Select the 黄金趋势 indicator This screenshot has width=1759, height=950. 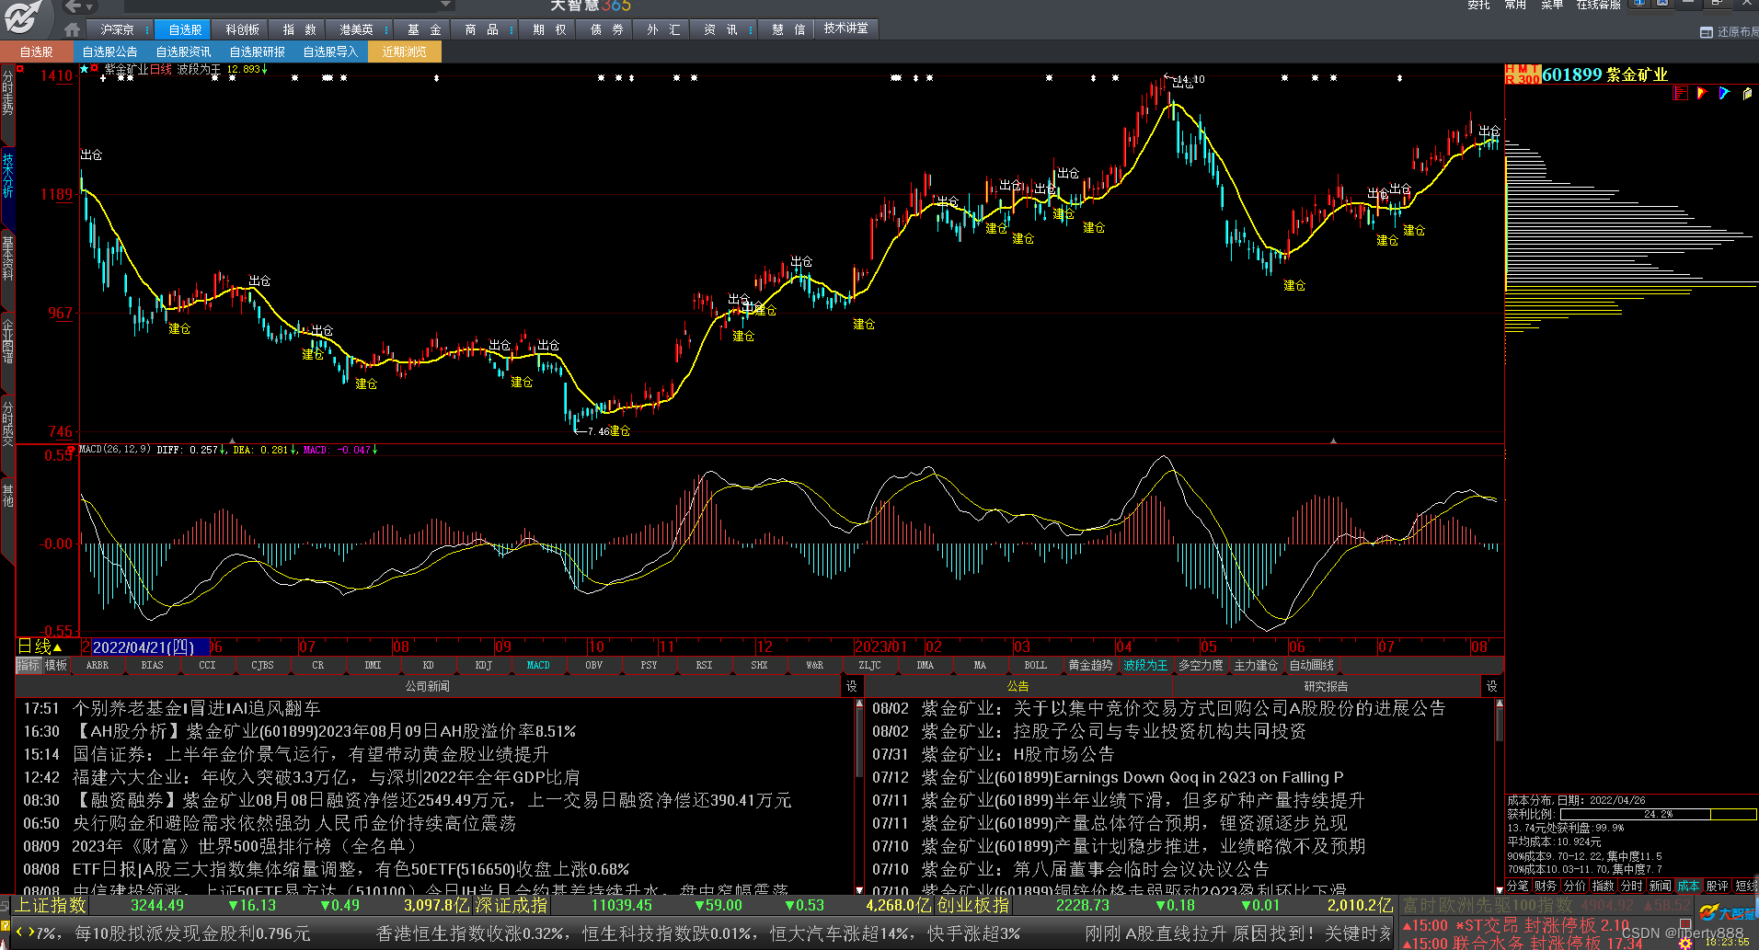1090,665
